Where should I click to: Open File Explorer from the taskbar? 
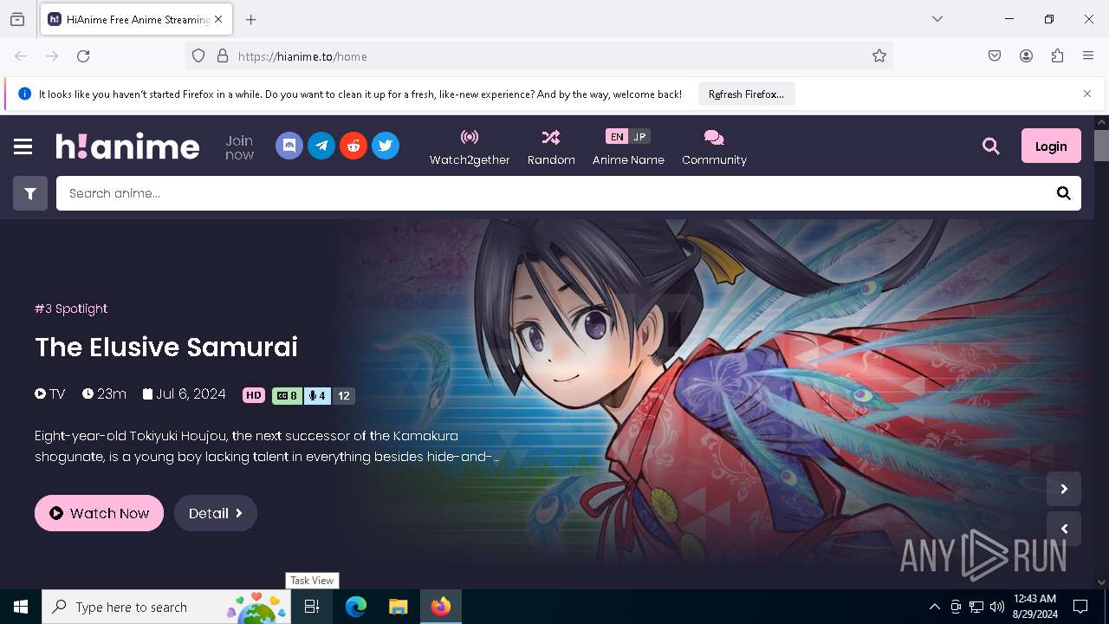point(398,607)
